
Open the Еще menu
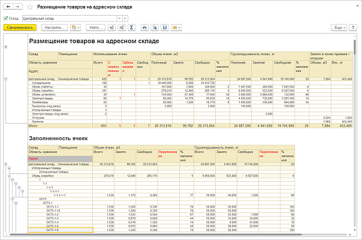pyautogui.click(x=340, y=28)
